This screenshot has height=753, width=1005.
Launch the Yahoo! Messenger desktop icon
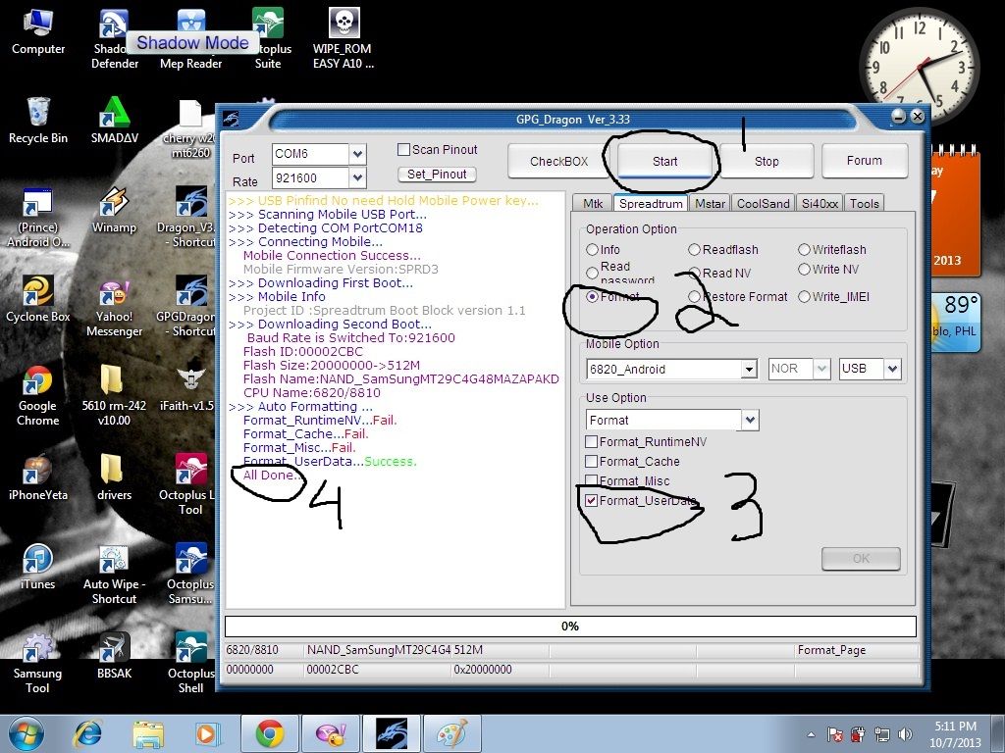[x=114, y=307]
